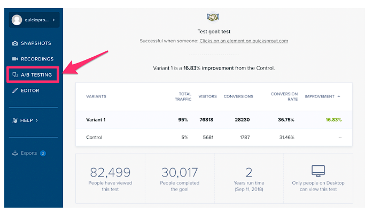
Task: Click the A/B Testing icon
Action: click(x=15, y=75)
